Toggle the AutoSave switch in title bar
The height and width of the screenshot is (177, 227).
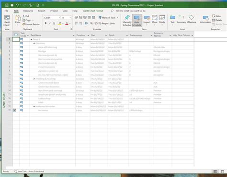click(x=12, y=5)
